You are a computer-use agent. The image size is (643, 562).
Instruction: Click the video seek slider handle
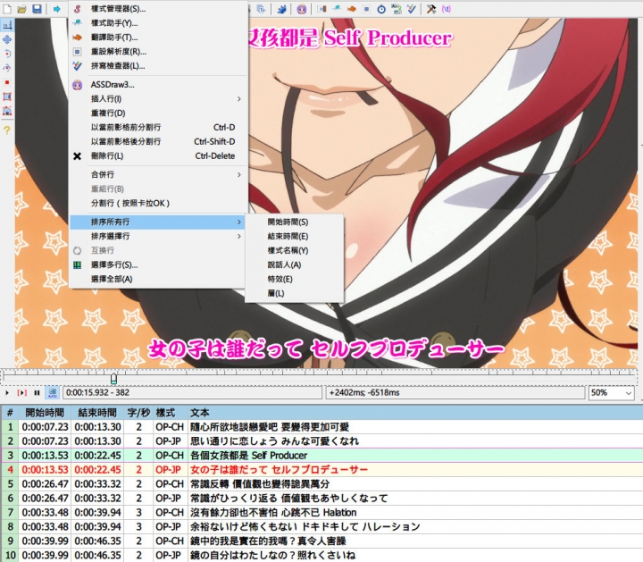(x=113, y=378)
